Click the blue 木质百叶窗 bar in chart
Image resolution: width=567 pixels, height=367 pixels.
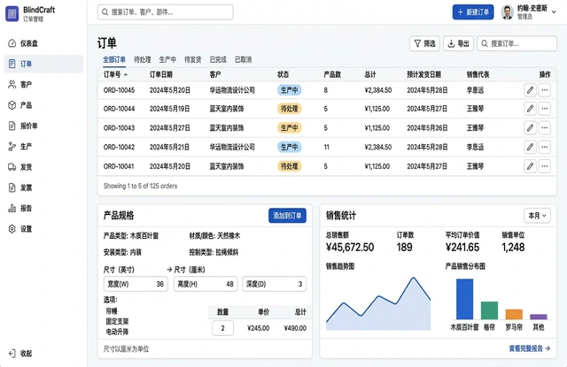pos(464,299)
